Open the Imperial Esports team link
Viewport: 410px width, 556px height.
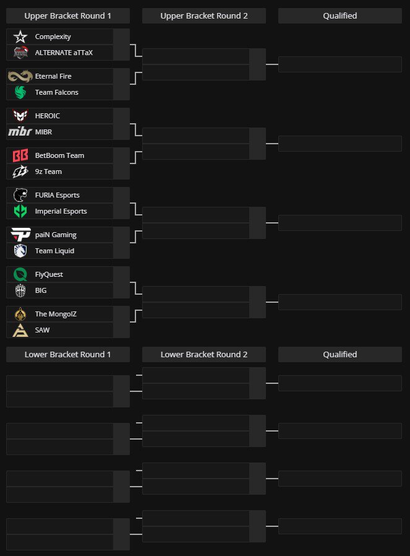[61, 211]
